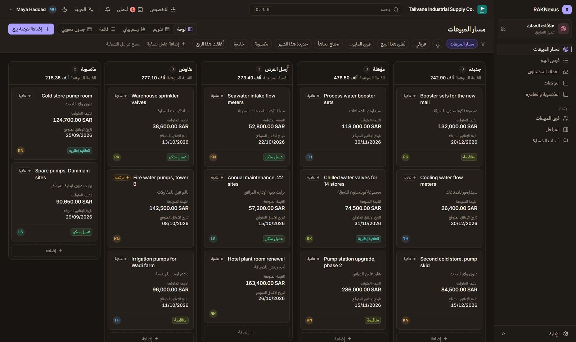This screenshot has width=576, height=342.
Task: Click RK avatar on Hotel plant room renewal card
Action: point(213,314)
